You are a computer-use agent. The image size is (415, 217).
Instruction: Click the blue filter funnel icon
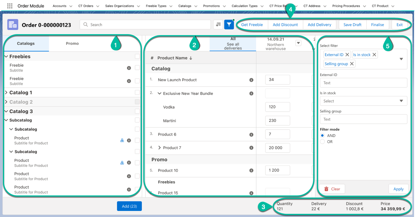coord(229,25)
